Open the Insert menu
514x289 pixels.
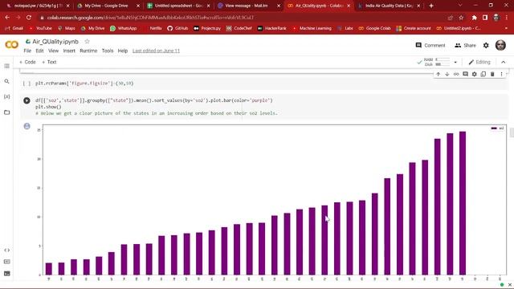pos(69,51)
